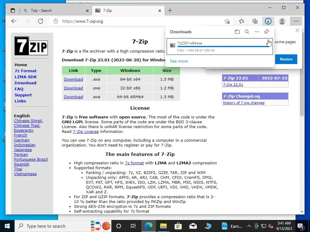Close the restore pages notification
This screenshot has width=310, height=232.
[x=297, y=30]
